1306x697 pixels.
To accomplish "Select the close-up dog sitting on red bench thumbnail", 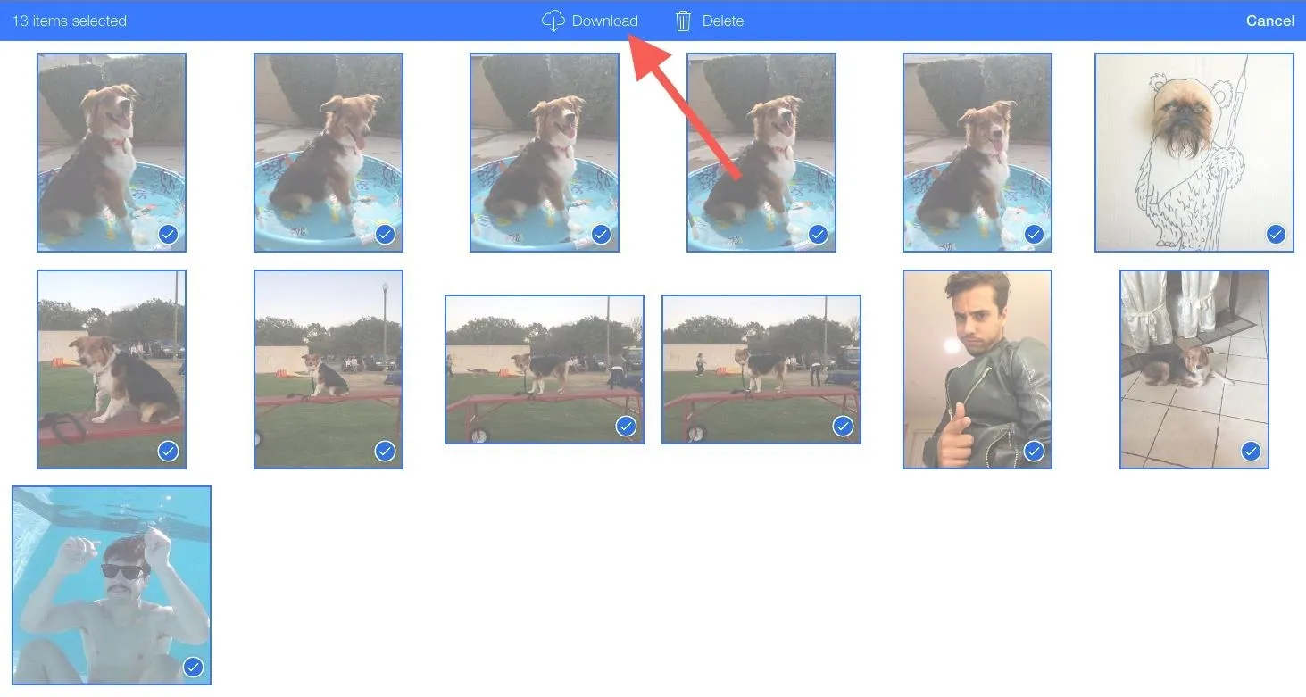I will point(112,369).
